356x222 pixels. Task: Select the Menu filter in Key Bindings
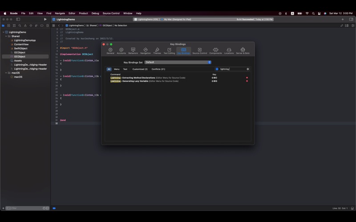coord(117,69)
